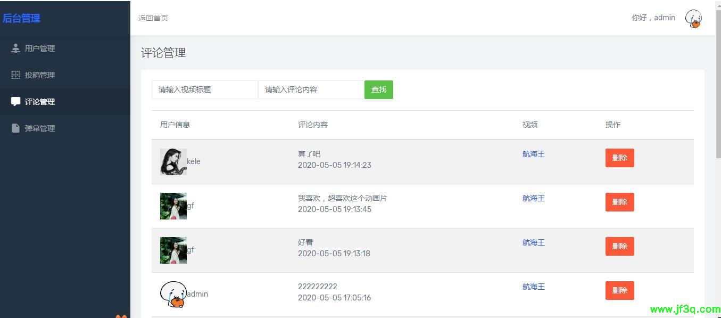Open the 用户管理 sidebar menu item

39,48
